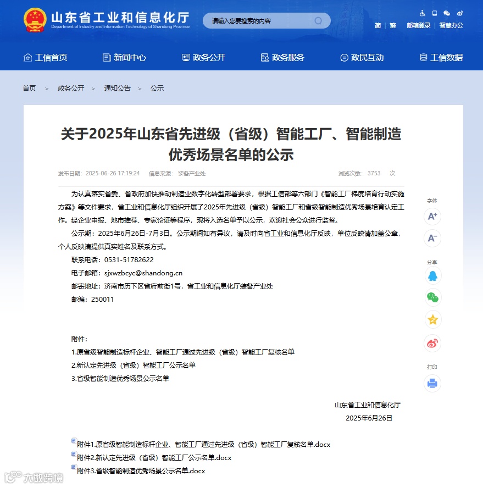
Task: Click attachment list item 3.省级智能制造优秀场景公示名单
Action: tap(120, 378)
